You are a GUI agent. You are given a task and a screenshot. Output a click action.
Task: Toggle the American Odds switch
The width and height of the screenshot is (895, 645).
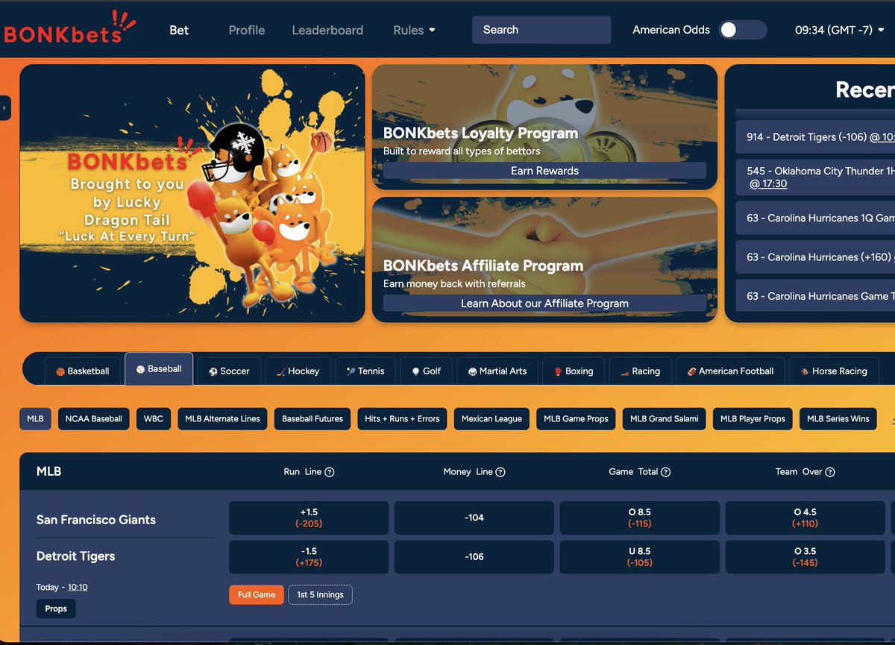743,30
